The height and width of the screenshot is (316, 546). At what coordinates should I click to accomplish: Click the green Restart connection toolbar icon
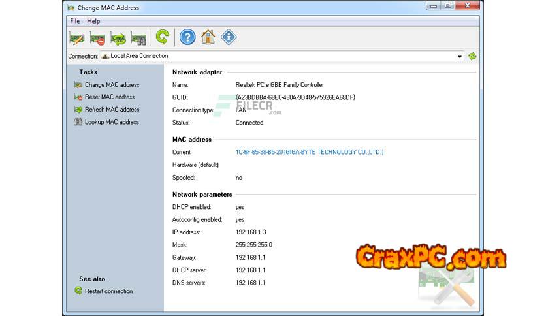pos(162,37)
